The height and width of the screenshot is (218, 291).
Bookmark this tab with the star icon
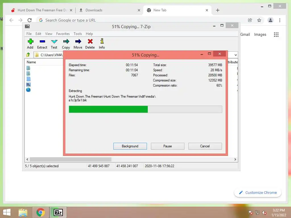[259, 20]
